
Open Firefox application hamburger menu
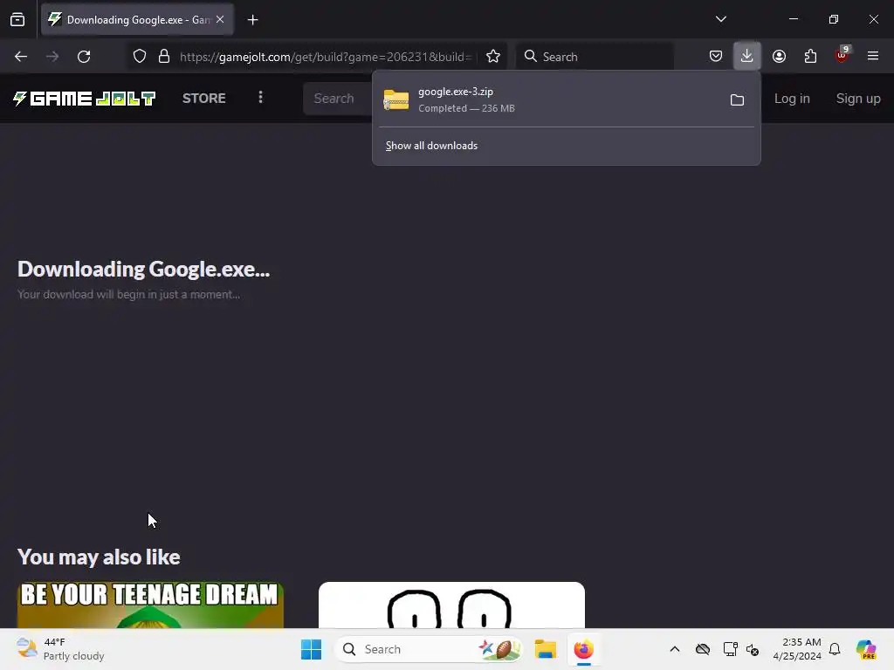click(873, 56)
